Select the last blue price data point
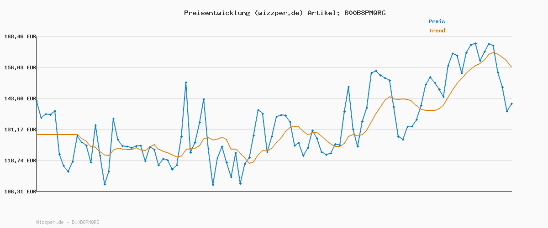 [511, 104]
